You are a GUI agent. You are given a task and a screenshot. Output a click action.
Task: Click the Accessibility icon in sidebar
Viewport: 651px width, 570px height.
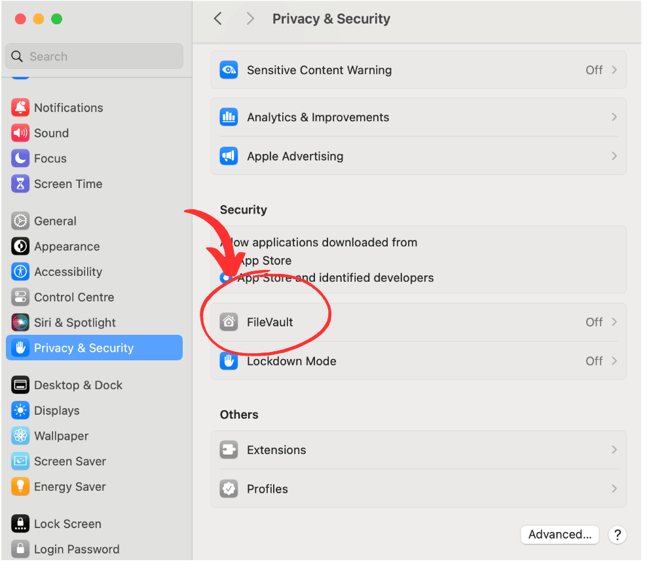click(22, 272)
